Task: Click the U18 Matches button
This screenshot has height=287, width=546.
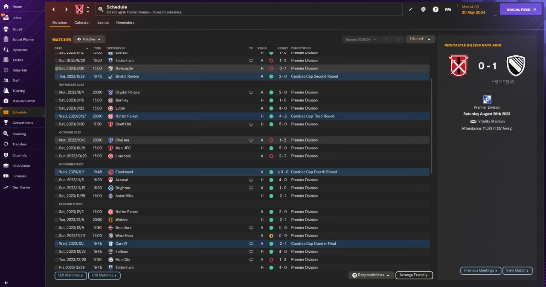Action: [104, 275]
